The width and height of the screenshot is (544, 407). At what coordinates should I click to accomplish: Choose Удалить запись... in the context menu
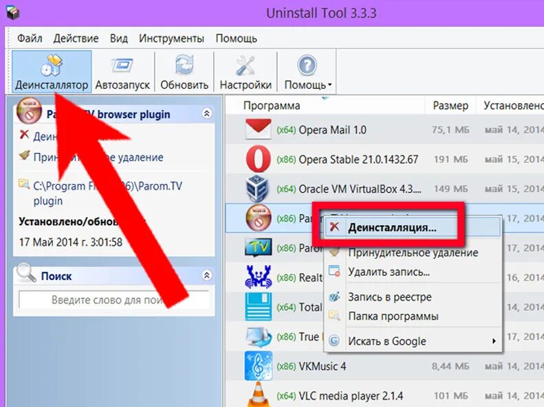click(413, 272)
